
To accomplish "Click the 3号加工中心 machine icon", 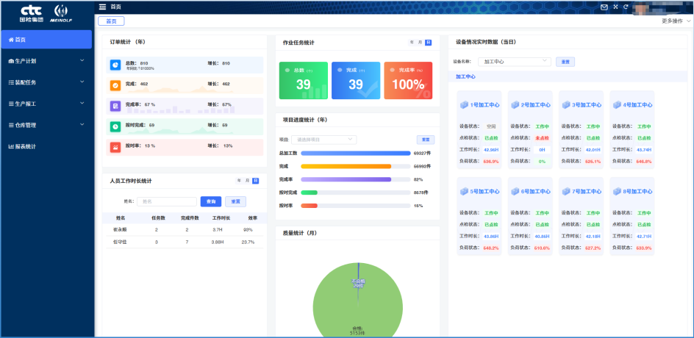I will coord(566,105).
